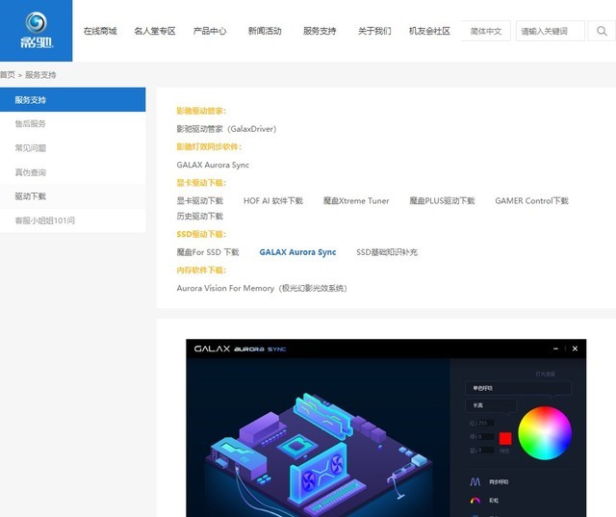The height and width of the screenshot is (517, 616).
Task: Click the 内存软件下载 yellow heading
Action: (x=201, y=270)
